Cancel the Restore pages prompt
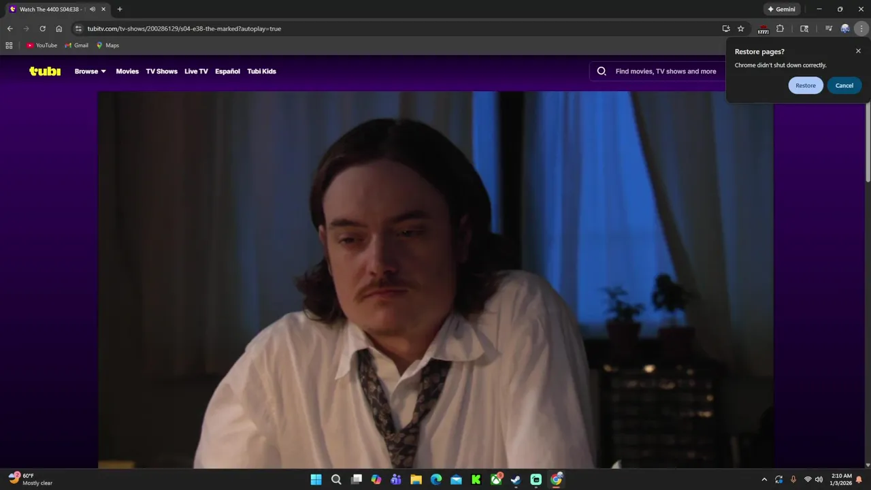This screenshot has width=871, height=490. click(844, 86)
